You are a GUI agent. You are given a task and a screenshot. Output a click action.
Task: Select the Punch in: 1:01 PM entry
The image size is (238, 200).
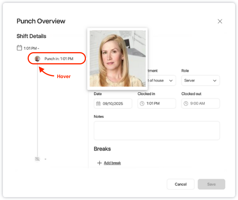point(59,59)
